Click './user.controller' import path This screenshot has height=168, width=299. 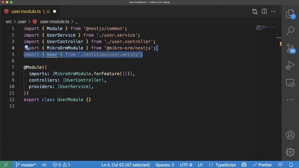click(x=129, y=42)
